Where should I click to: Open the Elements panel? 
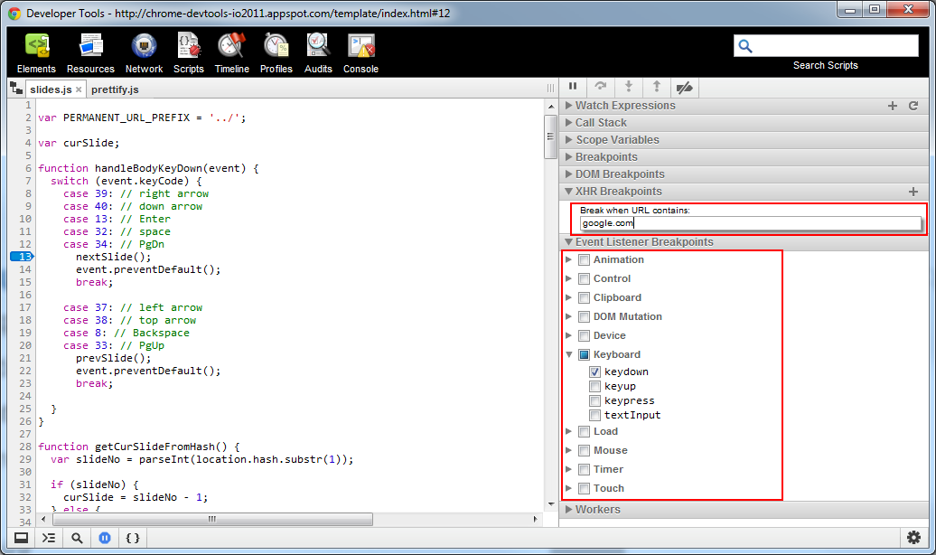[x=36, y=52]
